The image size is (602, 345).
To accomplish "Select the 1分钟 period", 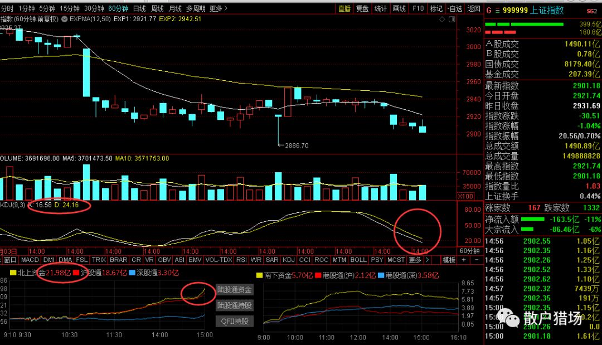I will 27,8.
